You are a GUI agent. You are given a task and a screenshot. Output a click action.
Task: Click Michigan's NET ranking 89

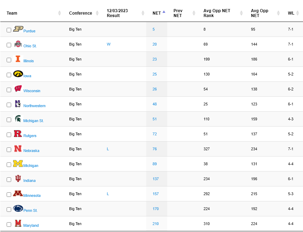pos(155,164)
